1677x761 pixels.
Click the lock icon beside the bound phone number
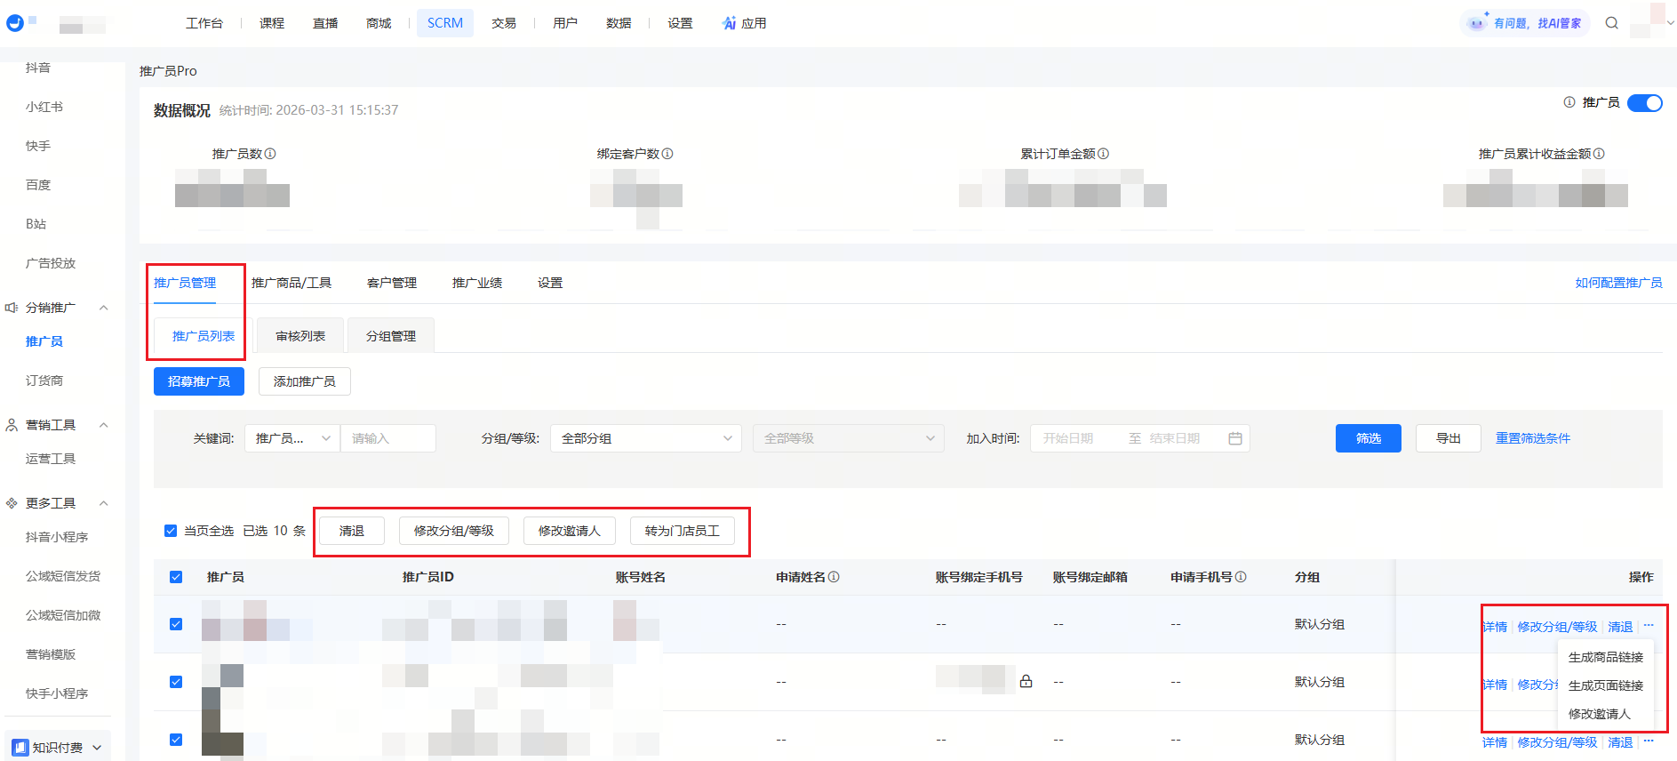pyautogui.click(x=1026, y=682)
